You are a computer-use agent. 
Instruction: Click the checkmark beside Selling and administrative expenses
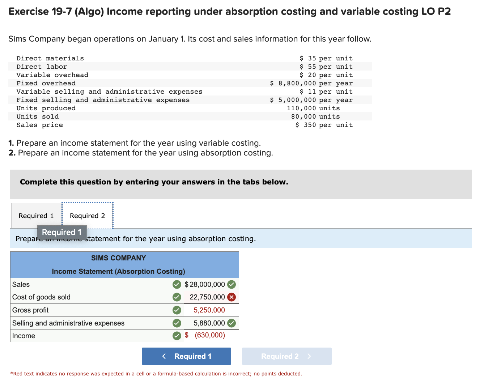[177, 323]
